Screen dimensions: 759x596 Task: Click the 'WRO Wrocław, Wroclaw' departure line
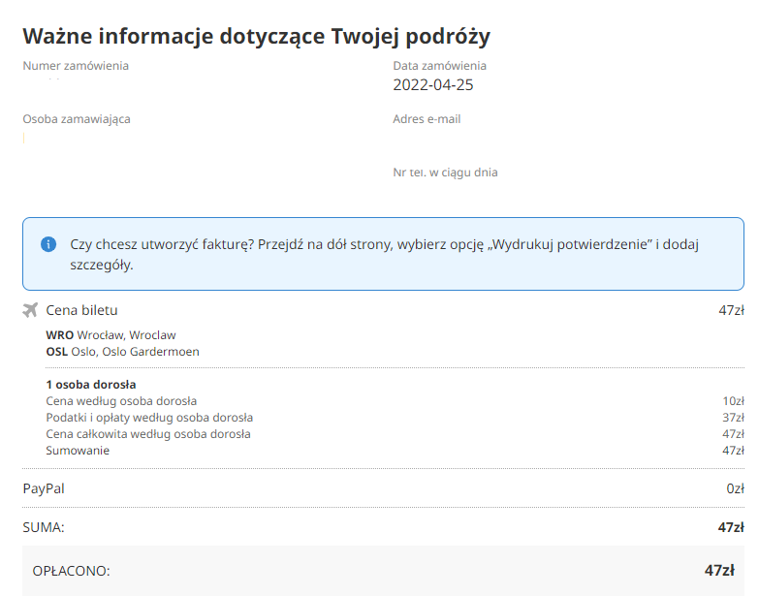pos(111,334)
